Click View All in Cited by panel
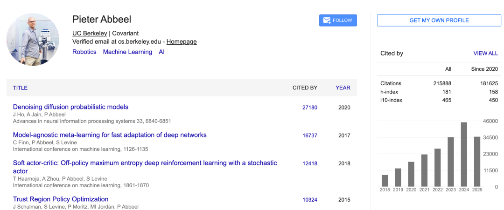Screen dimensions: 504x210 (485, 54)
